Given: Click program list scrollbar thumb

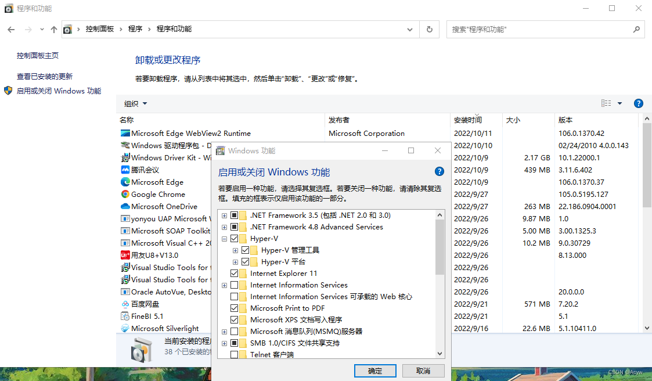Looking at the screenshot, I should pos(647,165).
